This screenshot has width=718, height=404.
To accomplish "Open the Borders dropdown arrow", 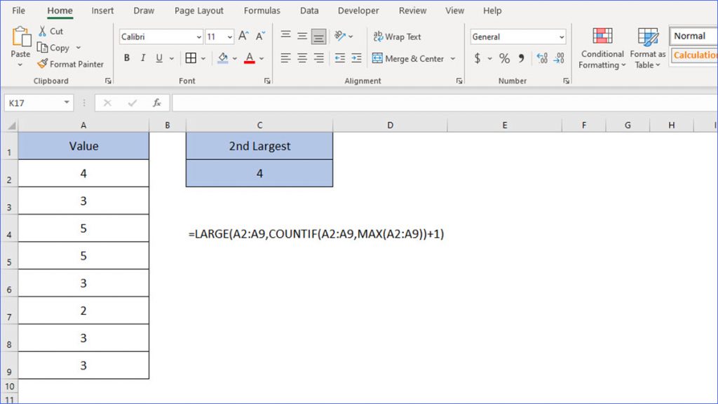I will point(203,58).
